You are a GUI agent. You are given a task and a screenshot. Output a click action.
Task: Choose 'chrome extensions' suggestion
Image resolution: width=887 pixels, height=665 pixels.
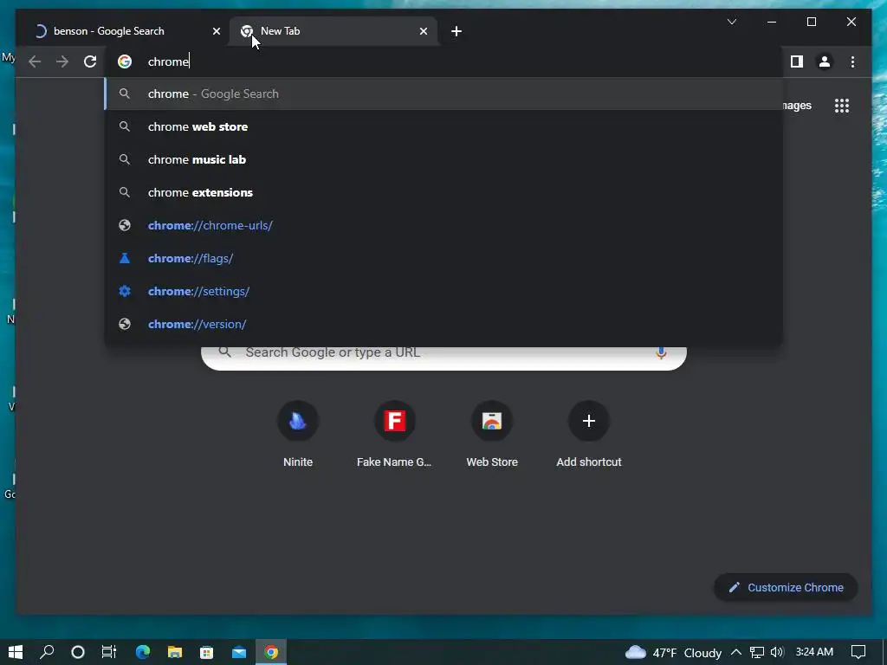pyautogui.click(x=444, y=192)
